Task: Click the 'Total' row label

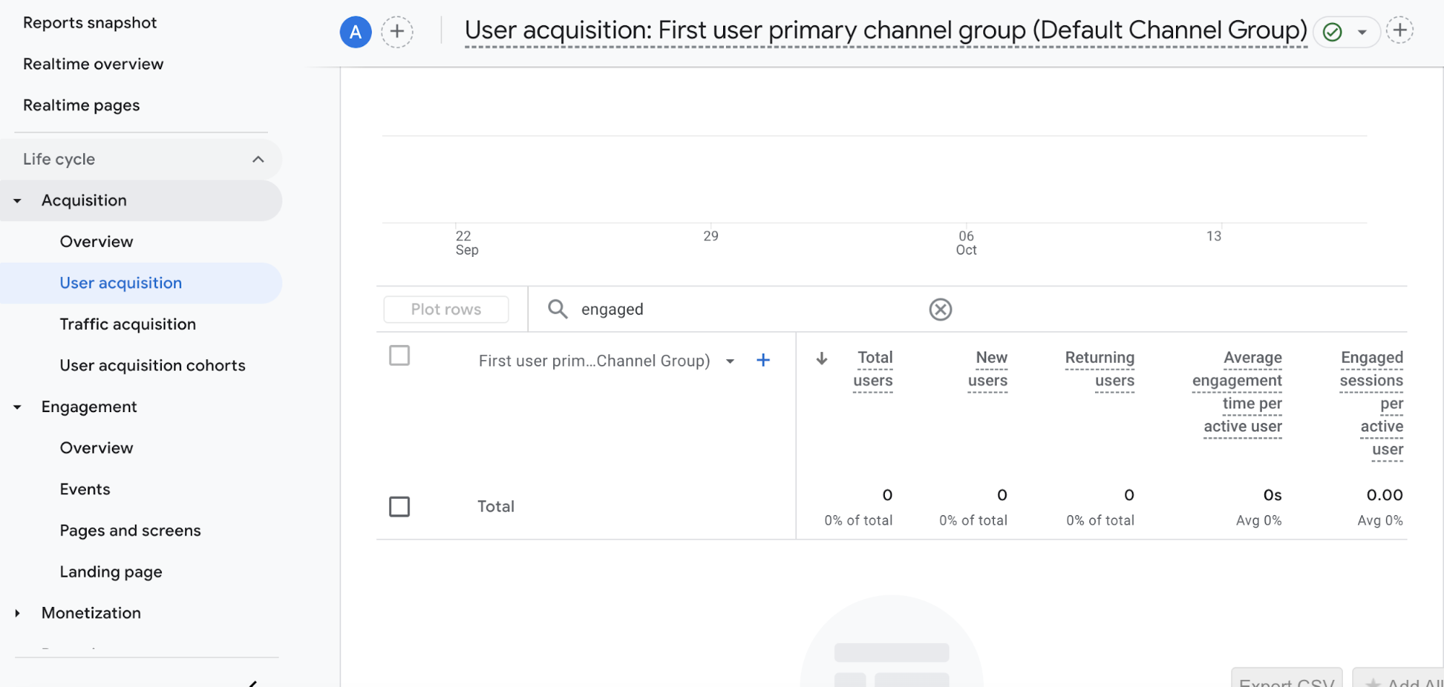Action: click(x=496, y=507)
